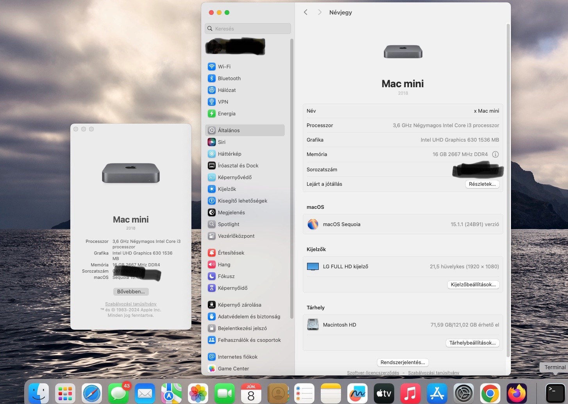Screen dimensions: 568x404
Task: Open Mail from the Dock
Action: pyautogui.click(x=145, y=393)
